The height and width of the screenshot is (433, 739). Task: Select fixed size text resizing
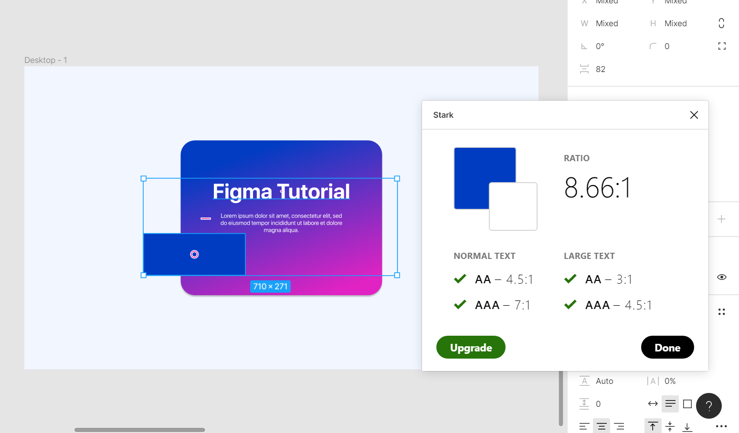pyautogui.click(x=687, y=404)
